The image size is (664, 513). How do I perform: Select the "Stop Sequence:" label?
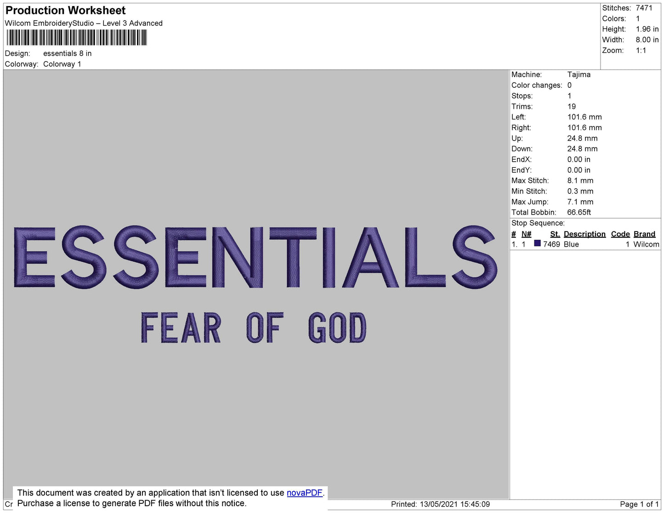tap(538, 223)
